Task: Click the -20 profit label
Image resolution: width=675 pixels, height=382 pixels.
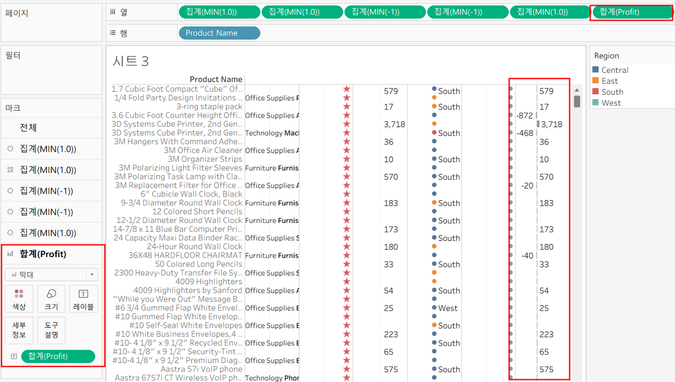Action: pos(527,185)
